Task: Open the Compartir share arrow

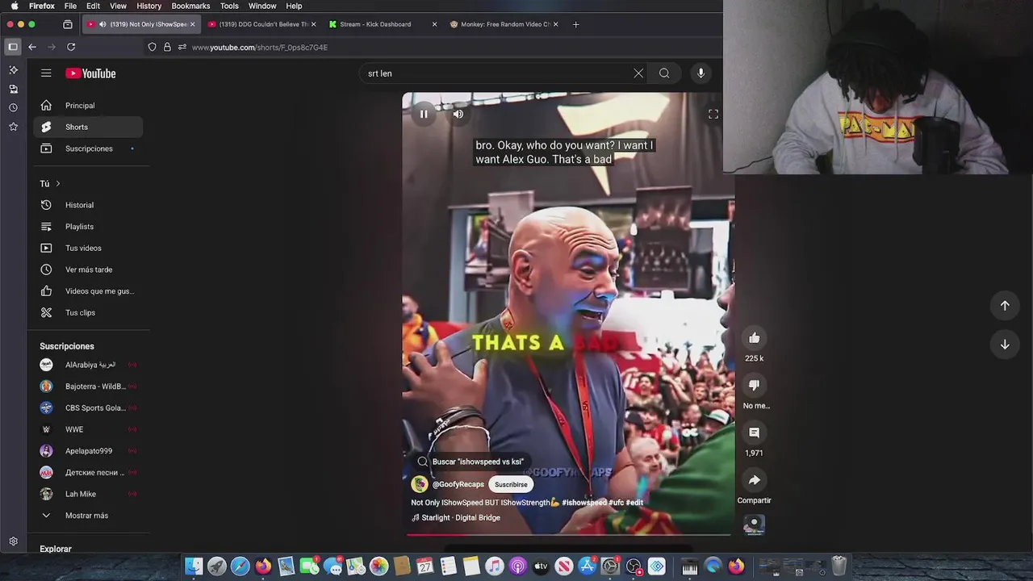Action: click(x=754, y=480)
